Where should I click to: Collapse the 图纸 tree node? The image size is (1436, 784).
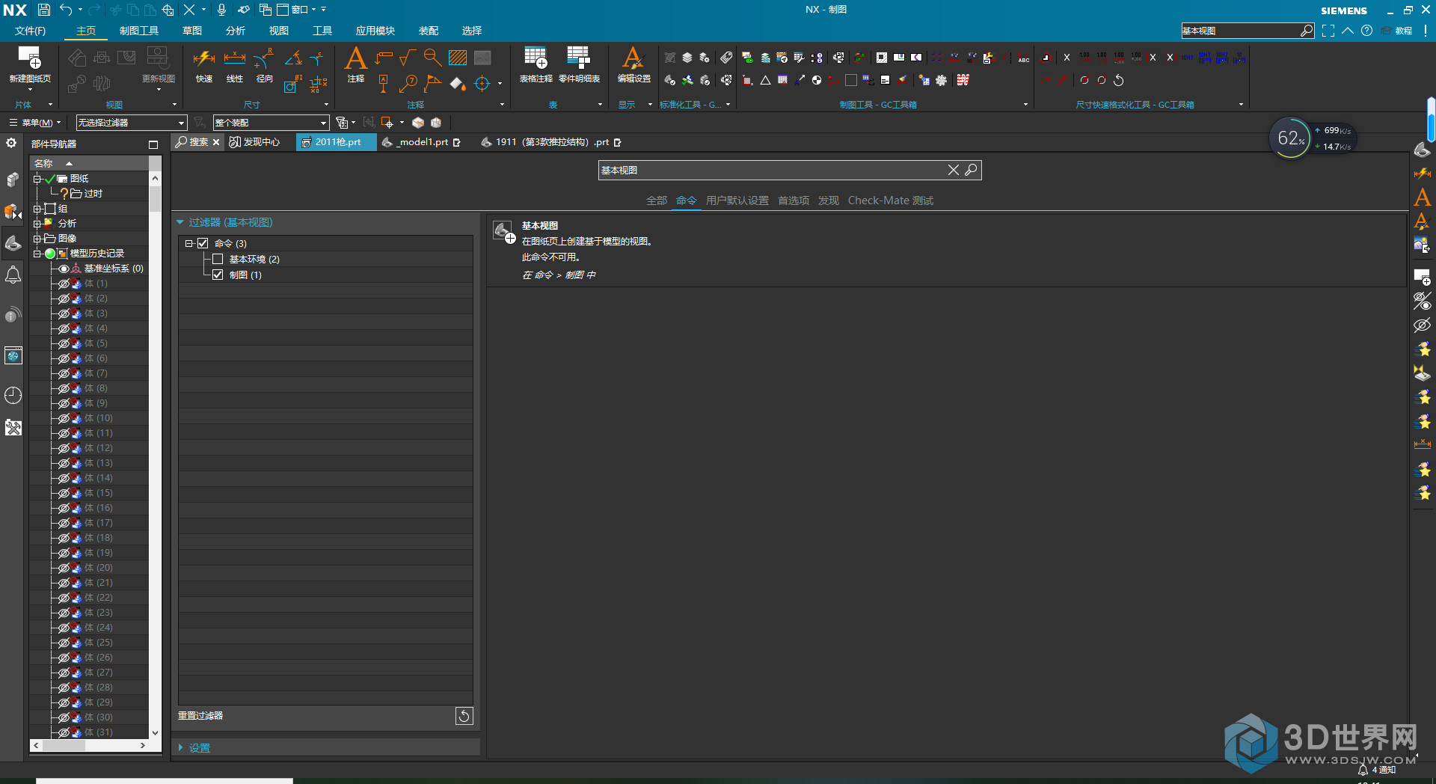(x=37, y=179)
